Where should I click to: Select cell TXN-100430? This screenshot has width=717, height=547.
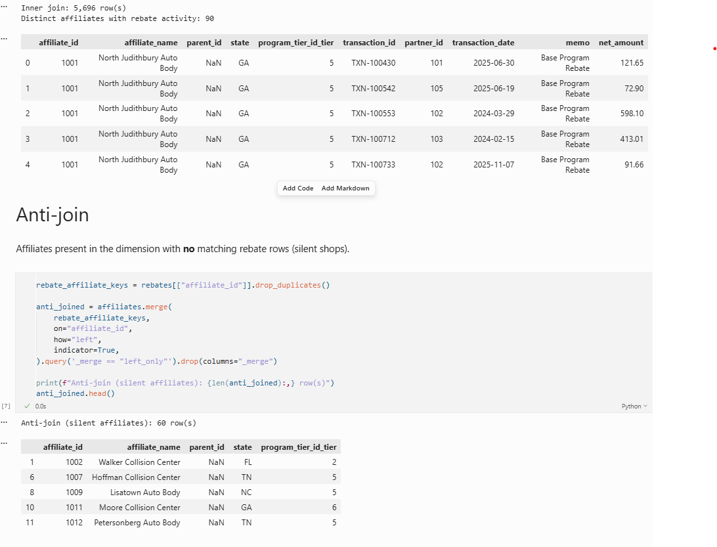point(373,62)
